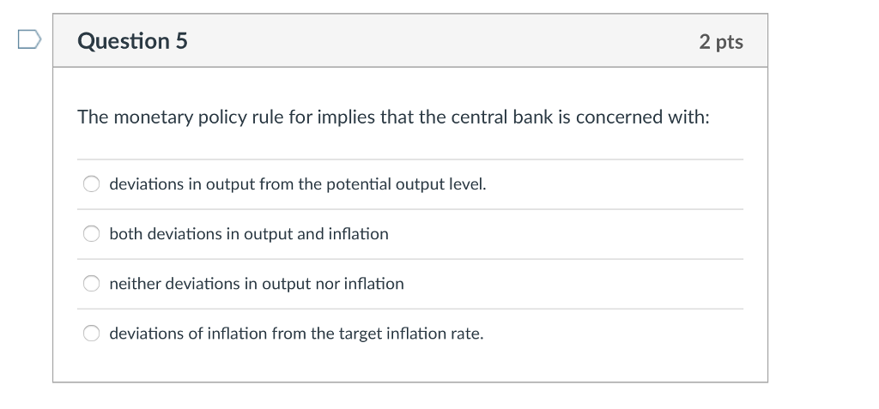Choose the 'both deviations in output and inflation' radio
The width and height of the screenshot is (879, 409).
pyautogui.click(x=91, y=233)
